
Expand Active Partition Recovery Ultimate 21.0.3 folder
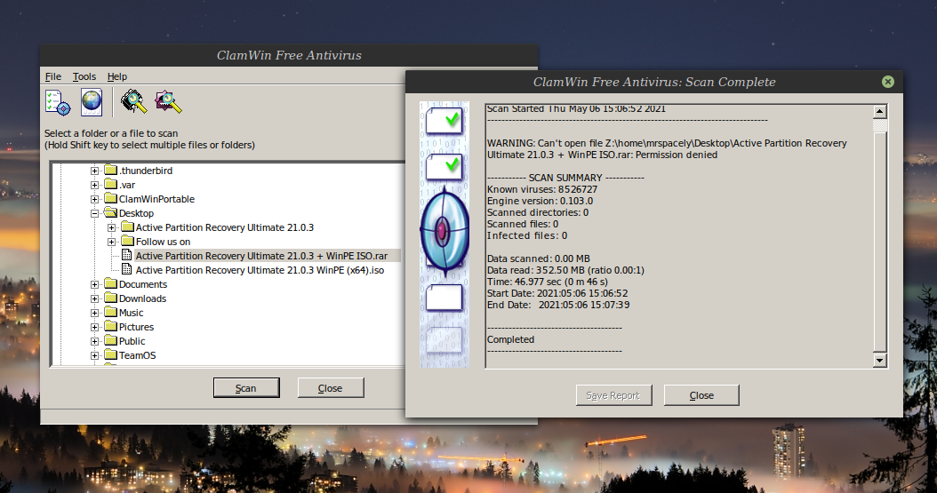click(111, 227)
